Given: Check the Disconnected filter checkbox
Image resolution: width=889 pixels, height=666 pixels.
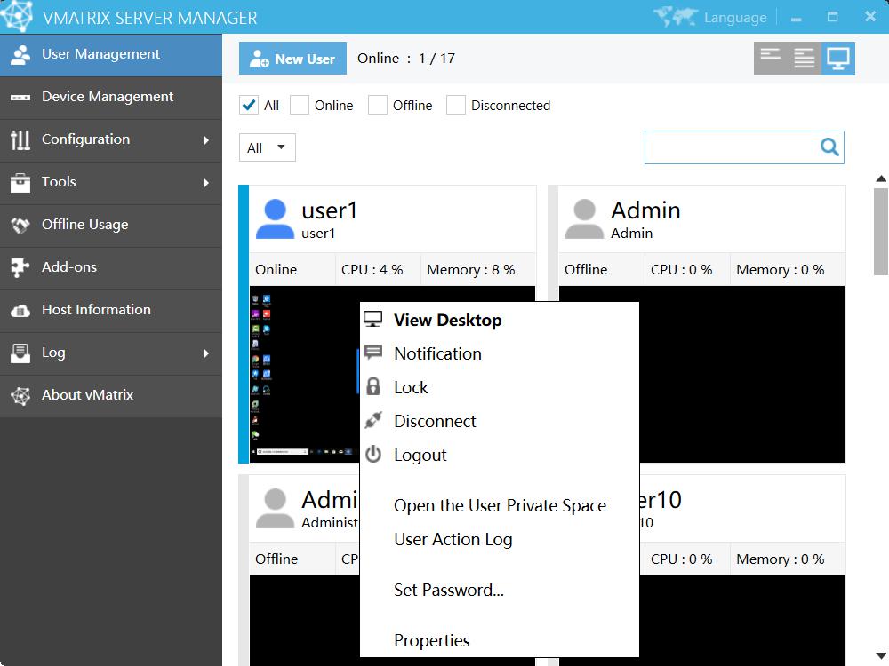Looking at the screenshot, I should (456, 105).
